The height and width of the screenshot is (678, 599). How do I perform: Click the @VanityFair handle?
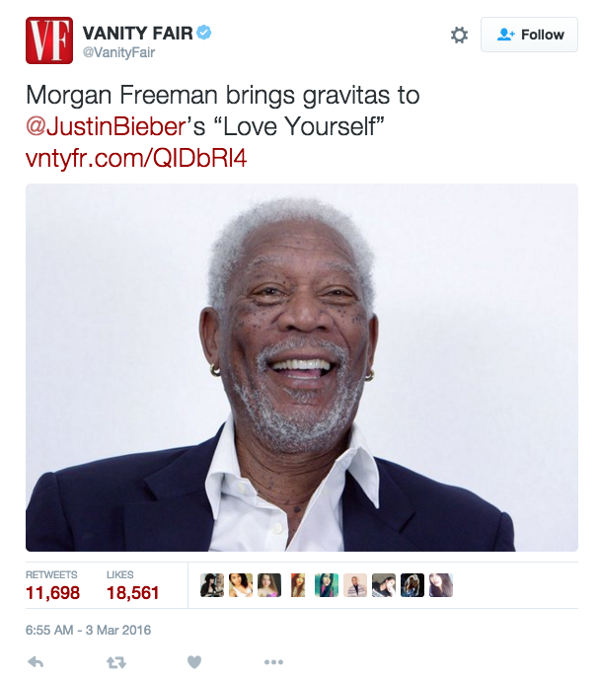point(118,52)
